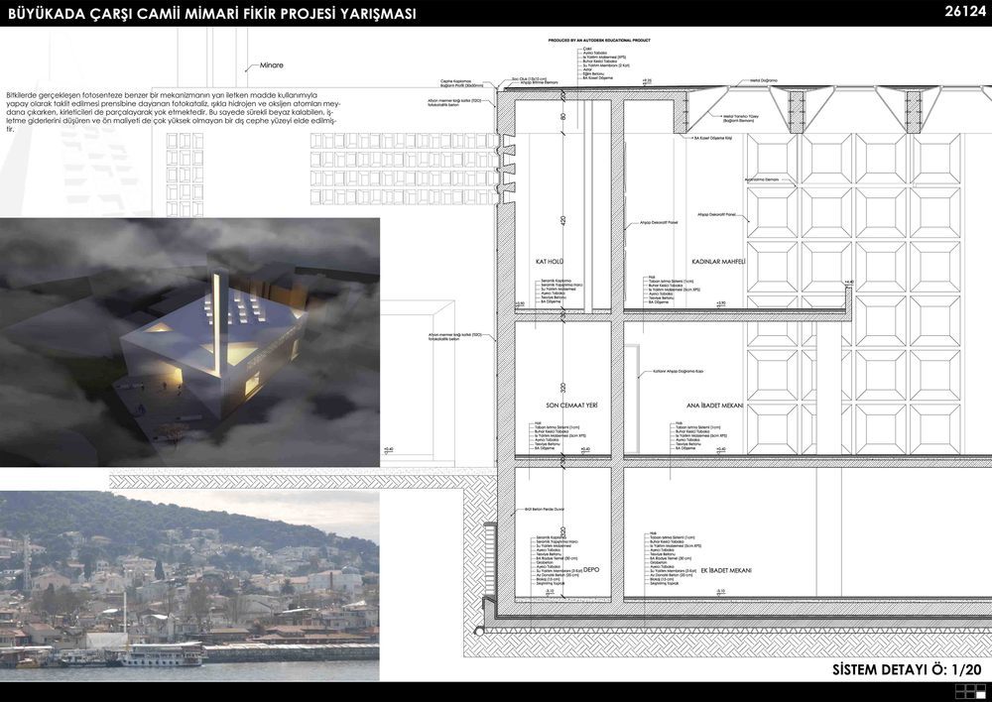Click the ANA İBADET MEKANI label
Viewport: 992px width, 702px height.
point(715,406)
